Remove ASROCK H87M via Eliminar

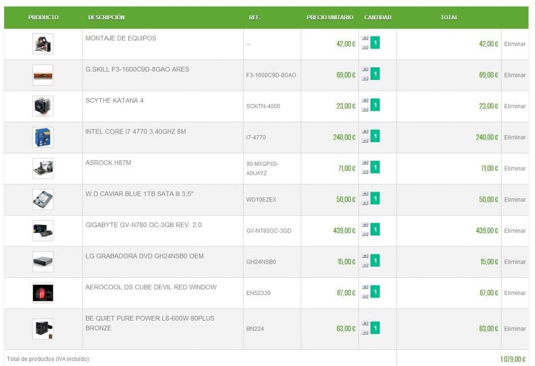tap(515, 169)
